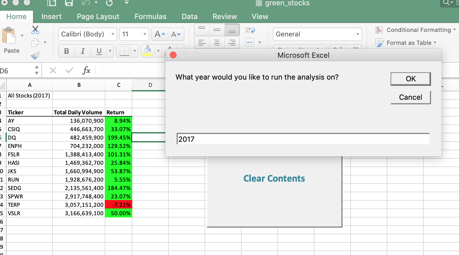
Task: Click the Center text alignment icon
Action: coord(217,43)
